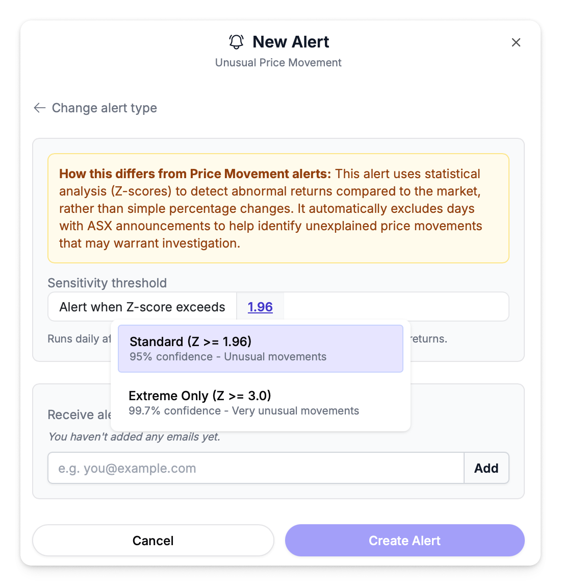Click the email address input field
Viewport: 561px width, 586px height.
pyautogui.click(x=256, y=468)
